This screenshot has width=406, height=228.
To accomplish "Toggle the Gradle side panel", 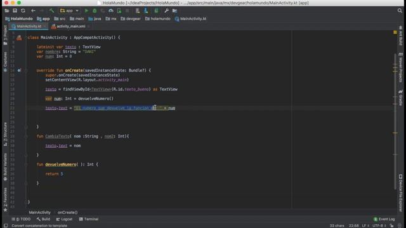I will pos(400,98).
